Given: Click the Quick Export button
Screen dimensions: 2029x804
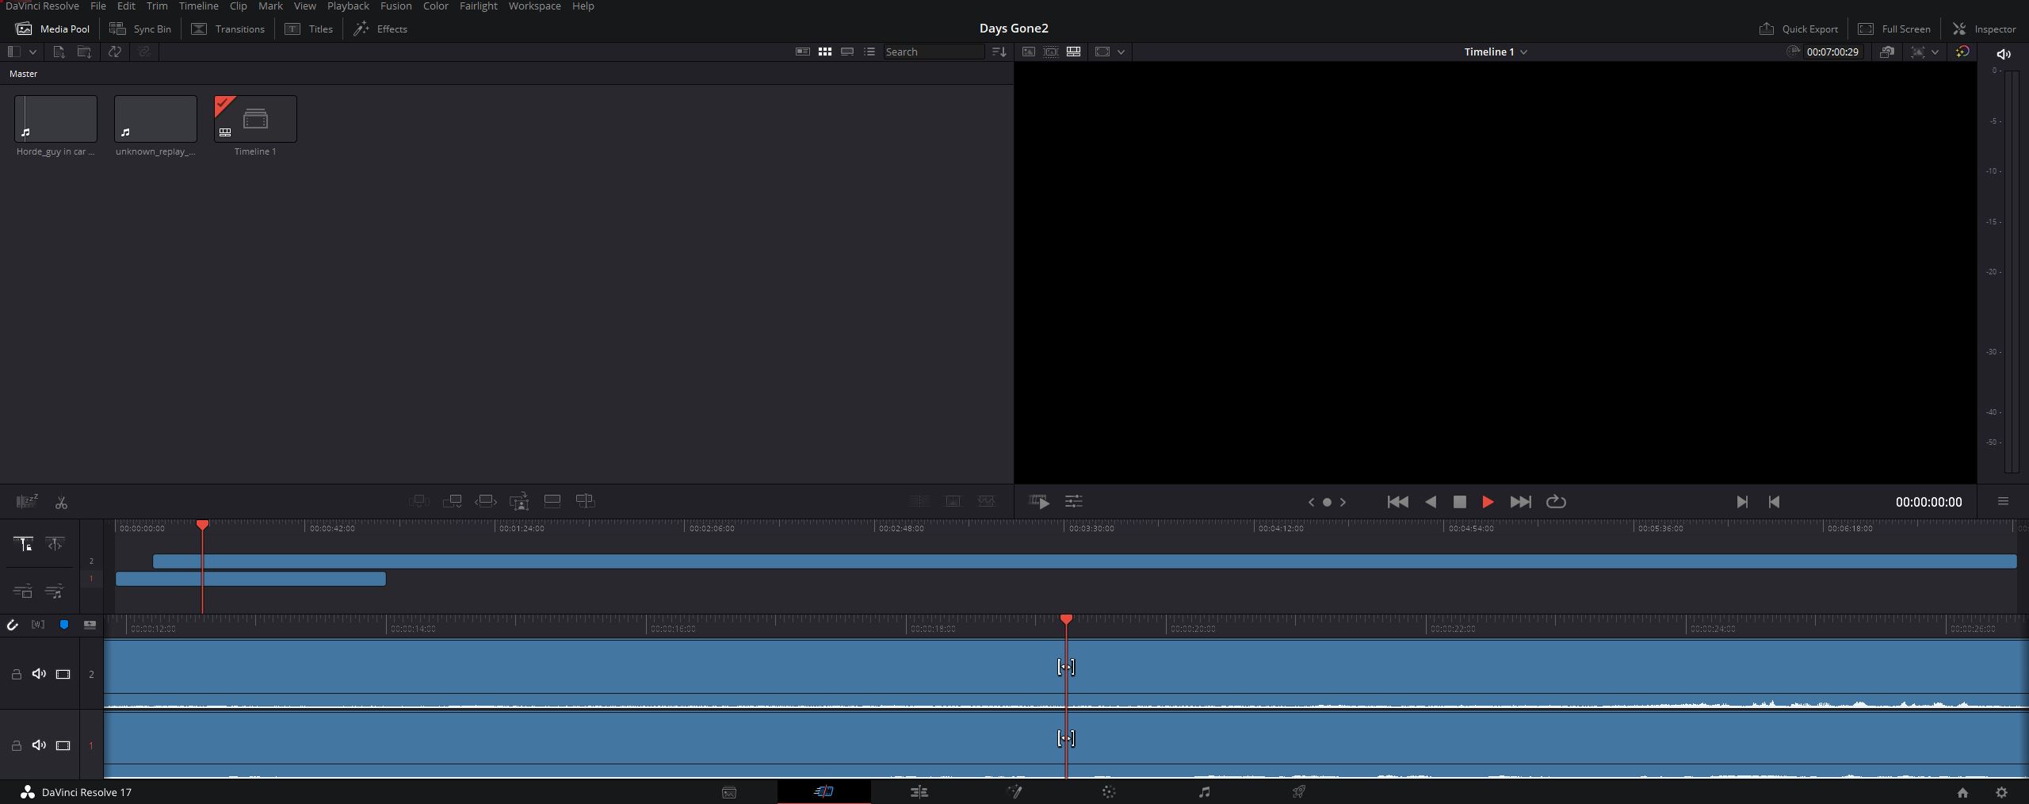Looking at the screenshot, I should point(1798,29).
